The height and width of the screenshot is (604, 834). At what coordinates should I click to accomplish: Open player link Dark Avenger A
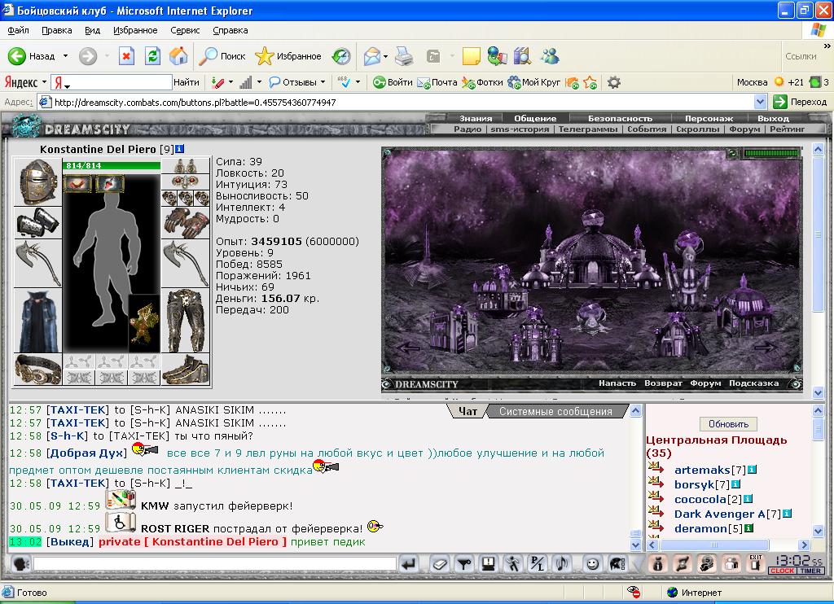point(720,514)
